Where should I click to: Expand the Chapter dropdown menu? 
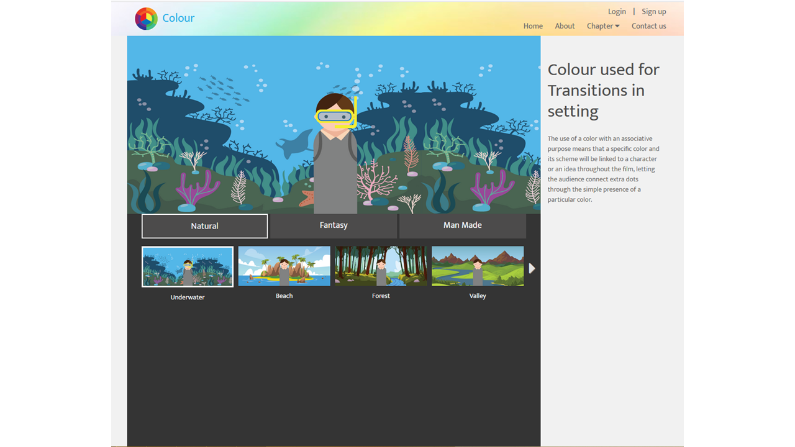pos(603,26)
